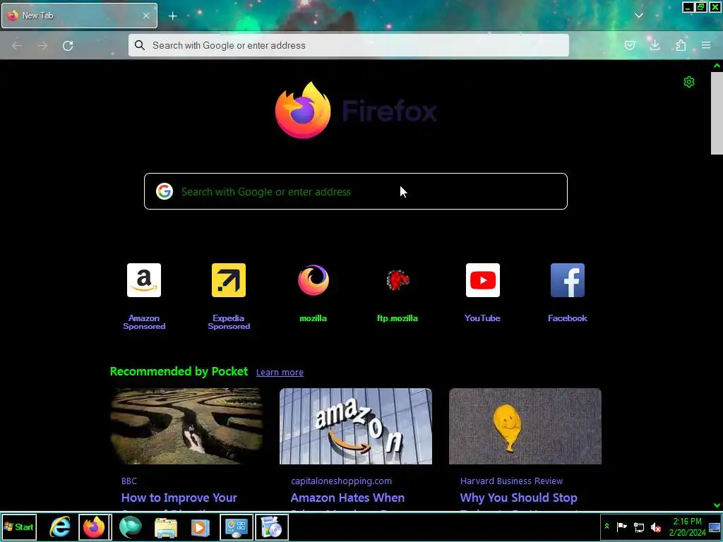Open the software installer disc taskbar icon

pos(272,526)
